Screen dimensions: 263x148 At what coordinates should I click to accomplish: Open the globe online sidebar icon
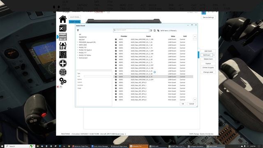[x=63, y=72]
